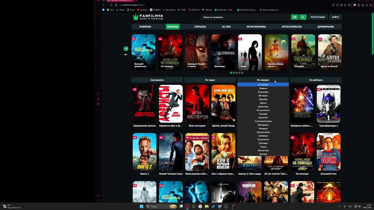374x210 pixels.
Task: Click the white left arrow carousel button
Action: pos(126,55)
